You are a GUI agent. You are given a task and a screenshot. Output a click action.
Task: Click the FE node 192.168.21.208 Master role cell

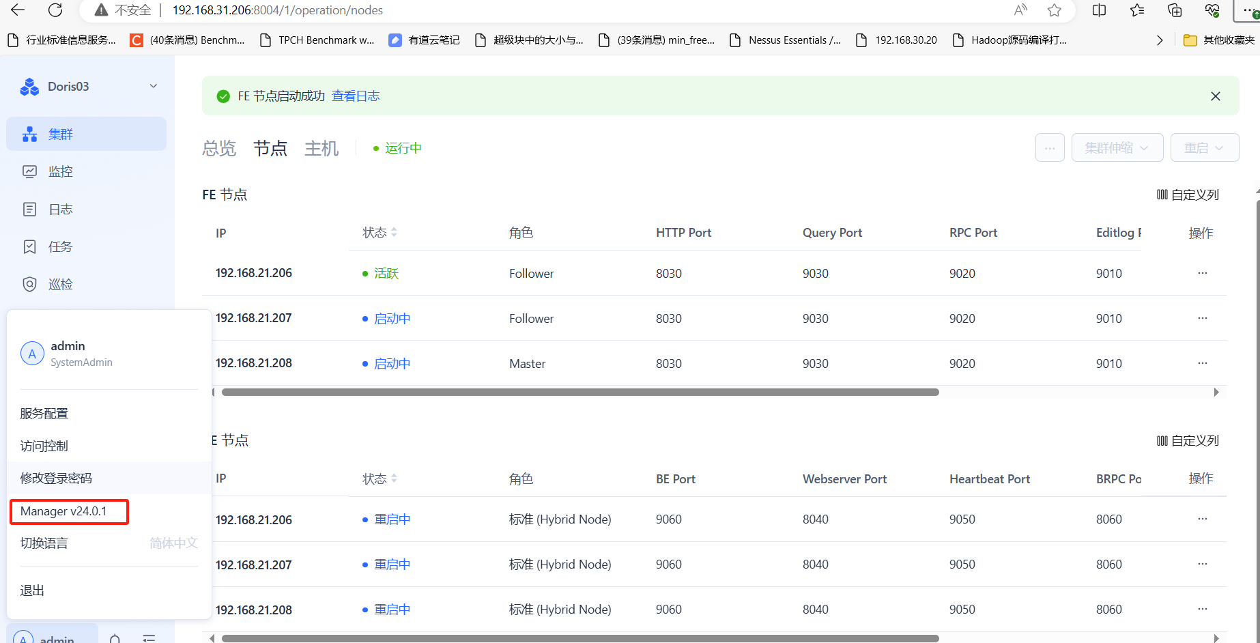pyautogui.click(x=527, y=364)
